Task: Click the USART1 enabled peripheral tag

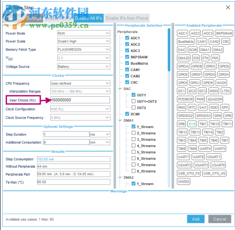Action: (214, 157)
